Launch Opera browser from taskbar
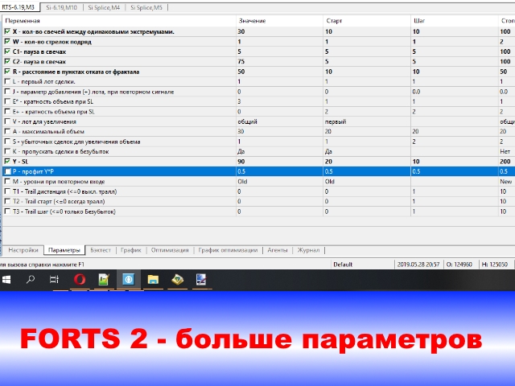Image resolution: width=515 pixels, height=386 pixels. point(80,280)
